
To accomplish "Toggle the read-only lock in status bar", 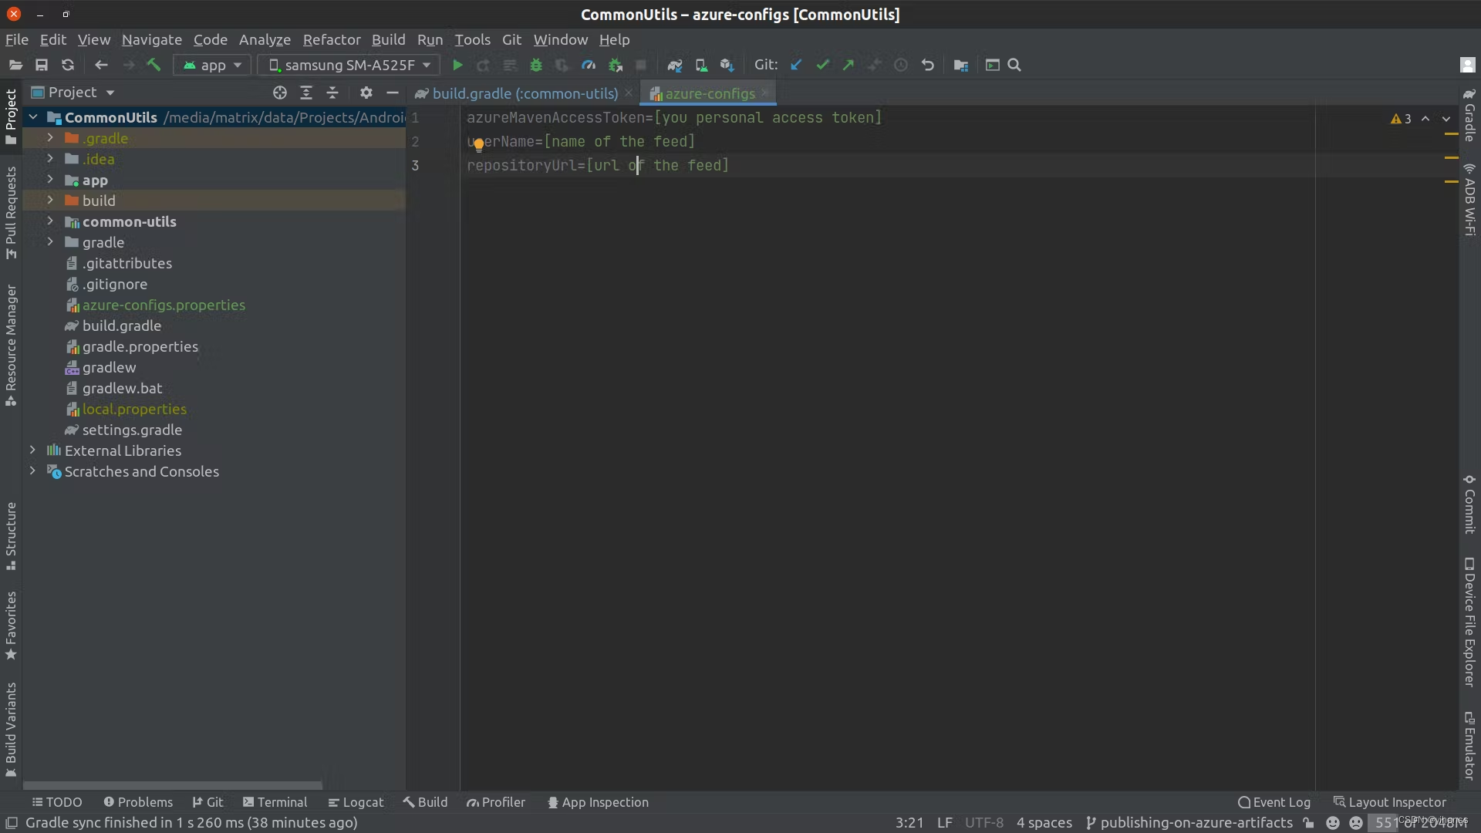I will [x=1308, y=823].
